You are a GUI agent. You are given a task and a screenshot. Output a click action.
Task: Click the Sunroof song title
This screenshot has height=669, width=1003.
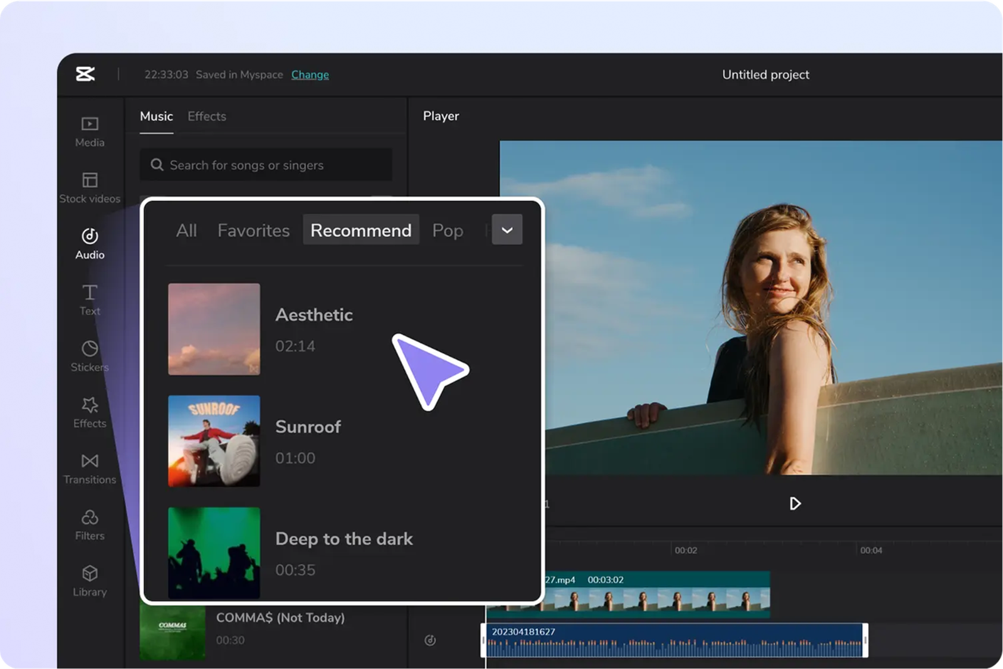[x=308, y=427]
